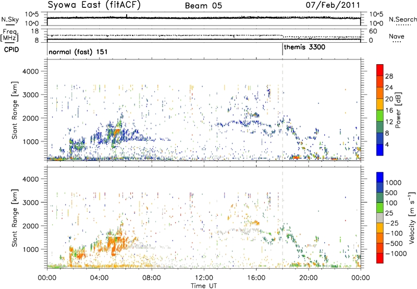Click the '-1000' label on the Velocity colorbar
This screenshot has width=417, height=289.
click(396, 254)
